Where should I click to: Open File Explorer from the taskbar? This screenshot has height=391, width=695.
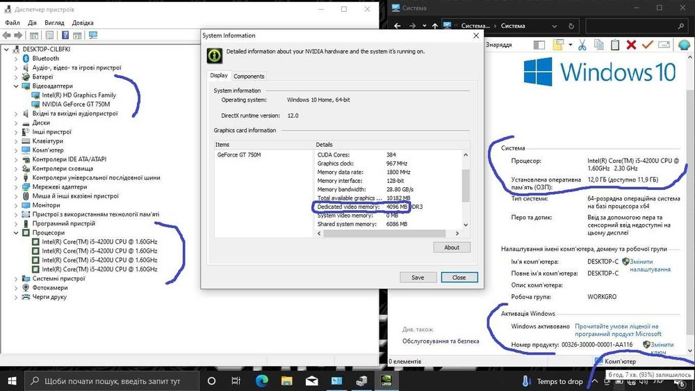pyautogui.click(x=287, y=381)
